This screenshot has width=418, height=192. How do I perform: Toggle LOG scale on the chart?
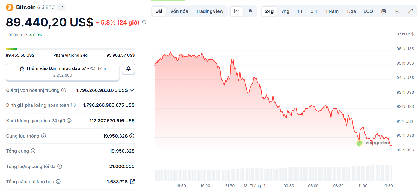[368, 11]
